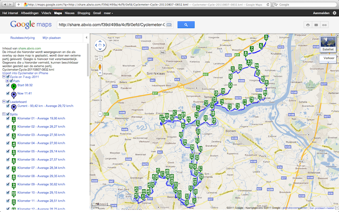Click the map pan control compass
The height and width of the screenshot is (212, 339).
(x=100, y=45)
